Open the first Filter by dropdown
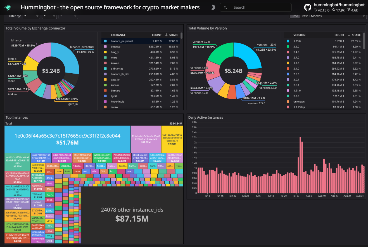The height and width of the screenshot is (247, 368). click(31, 16)
